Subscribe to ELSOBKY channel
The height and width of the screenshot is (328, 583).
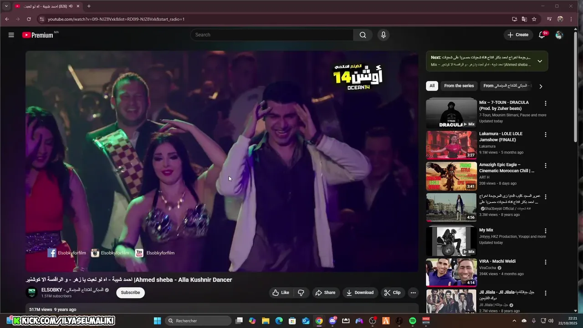pyautogui.click(x=130, y=292)
